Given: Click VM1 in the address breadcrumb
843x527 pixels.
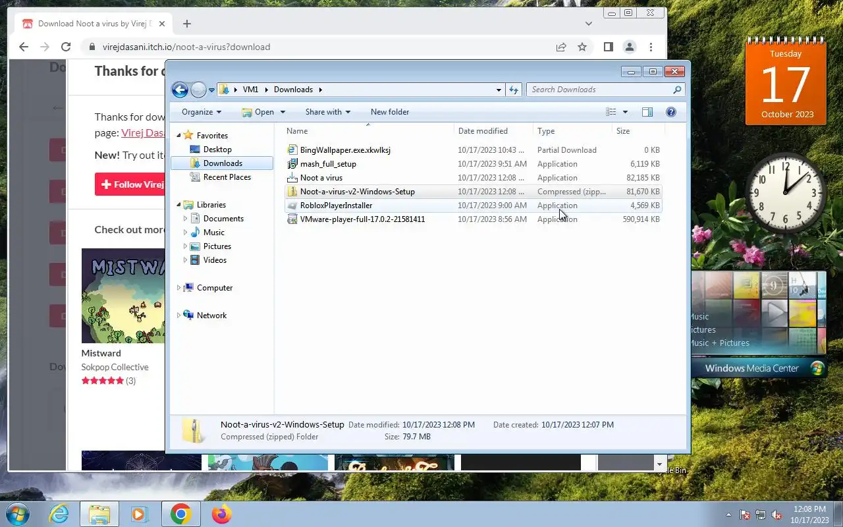Looking at the screenshot, I should pos(250,90).
